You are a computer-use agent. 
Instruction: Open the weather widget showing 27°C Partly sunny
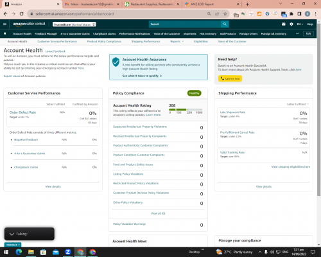coord(234,252)
